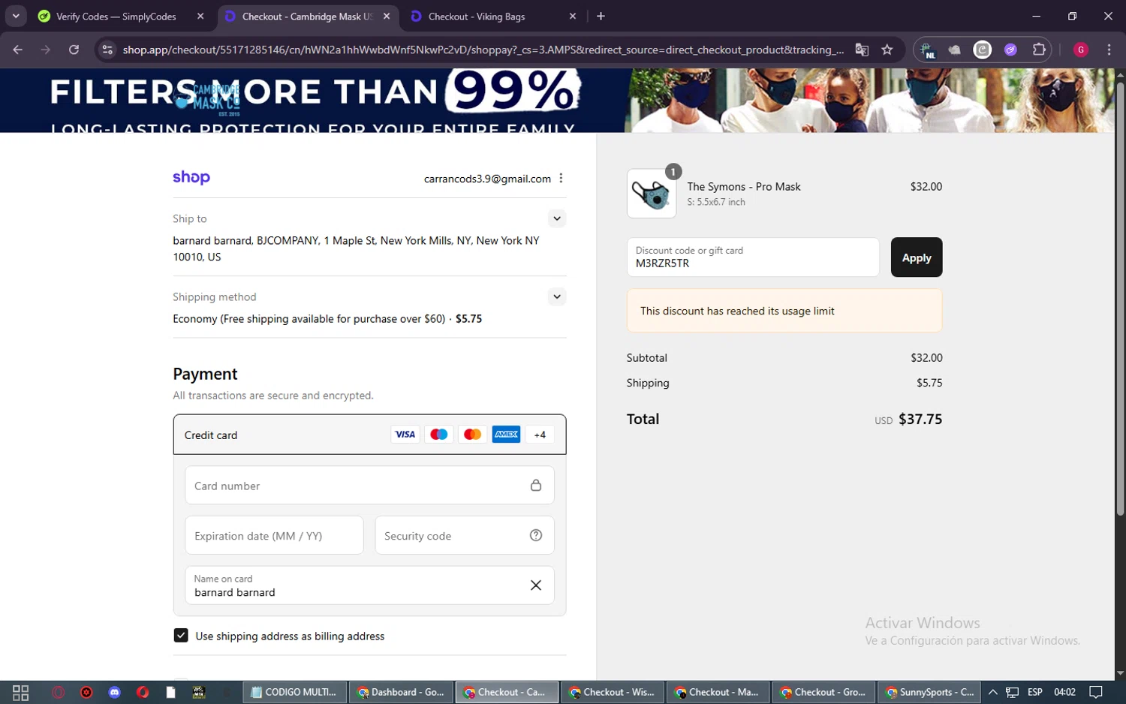This screenshot has height=704, width=1126.
Task: Open the Chrome profile G avatar
Action: 1081,50
